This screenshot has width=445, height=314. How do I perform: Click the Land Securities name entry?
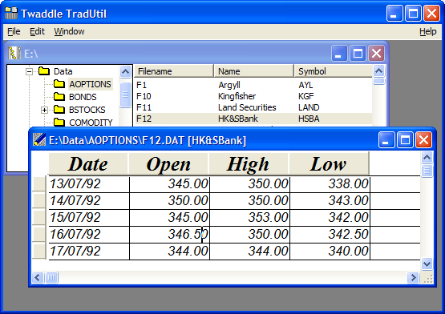[247, 107]
